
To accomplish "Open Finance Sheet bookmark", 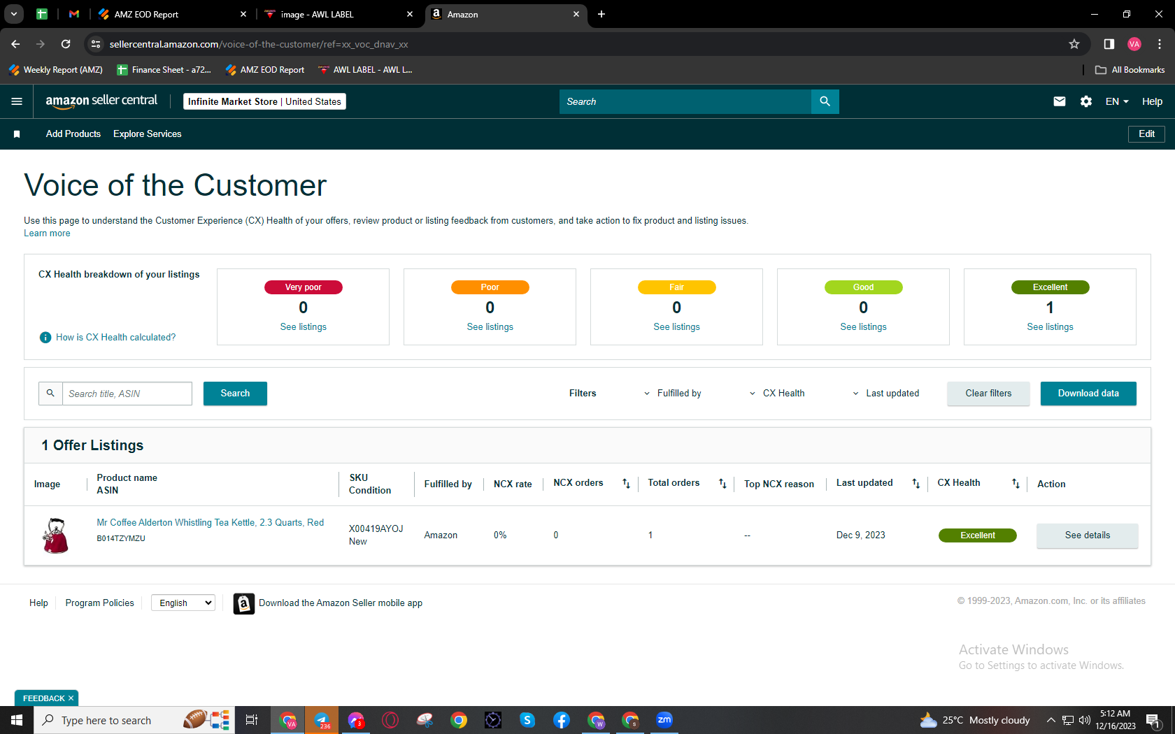I will tap(164, 70).
